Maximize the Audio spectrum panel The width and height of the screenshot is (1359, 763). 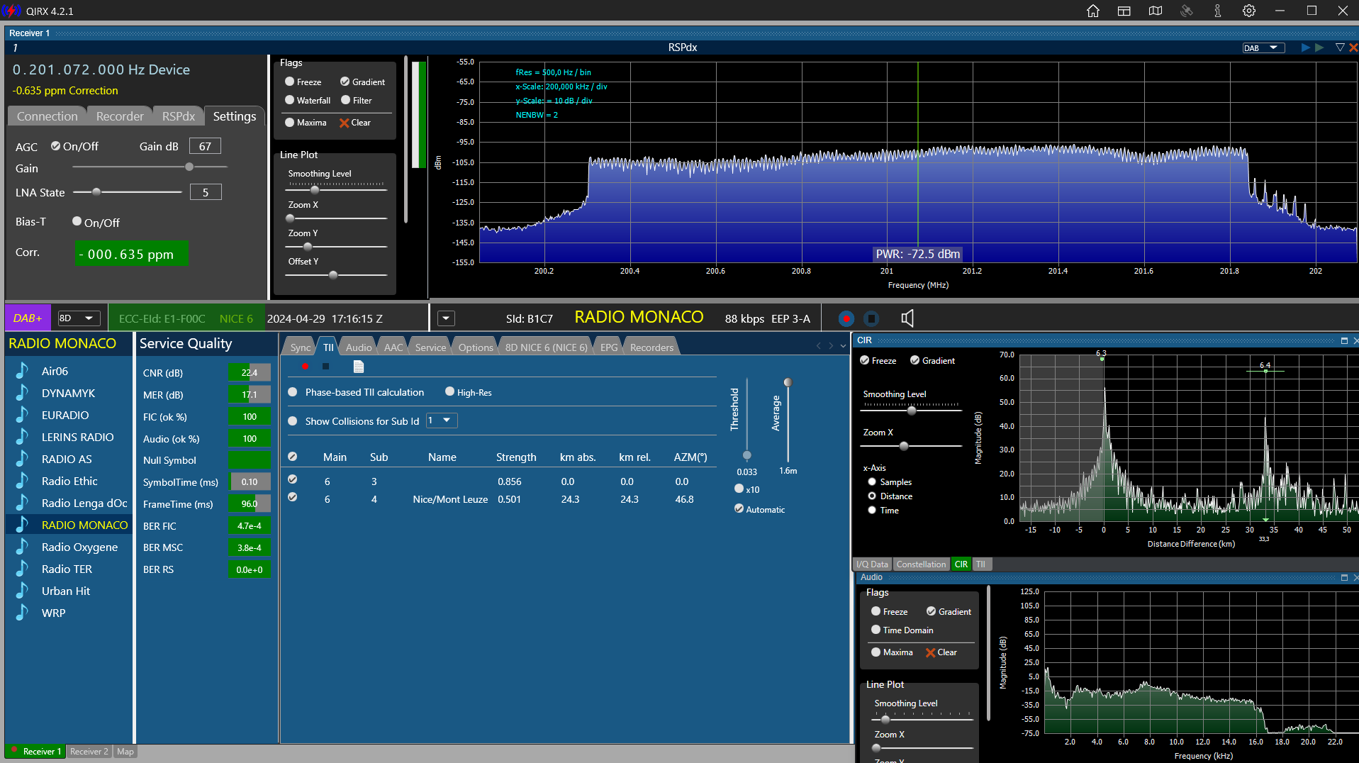1343,577
